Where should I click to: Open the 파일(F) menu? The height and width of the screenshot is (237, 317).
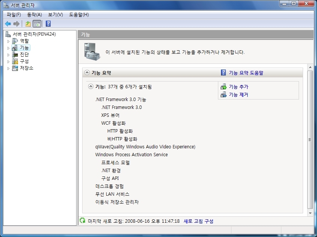pos(14,15)
